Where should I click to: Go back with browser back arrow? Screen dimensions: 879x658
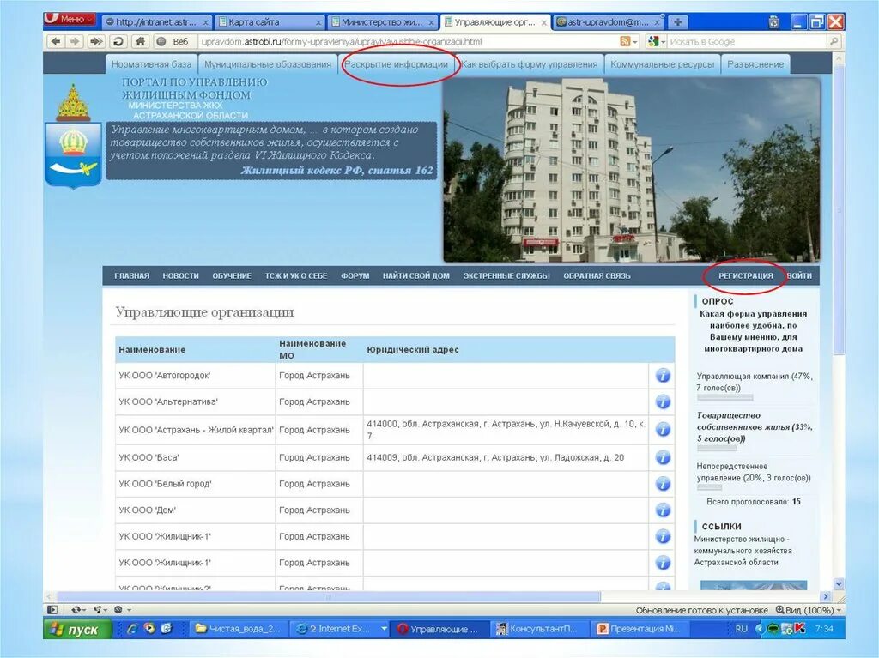[56, 41]
